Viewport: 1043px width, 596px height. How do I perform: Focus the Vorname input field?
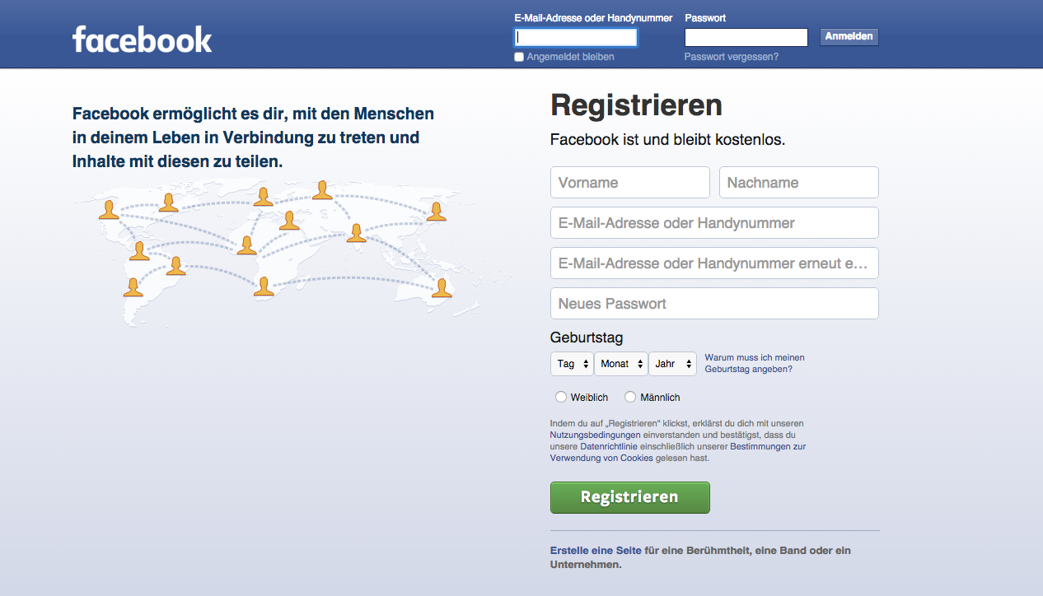pyautogui.click(x=630, y=183)
